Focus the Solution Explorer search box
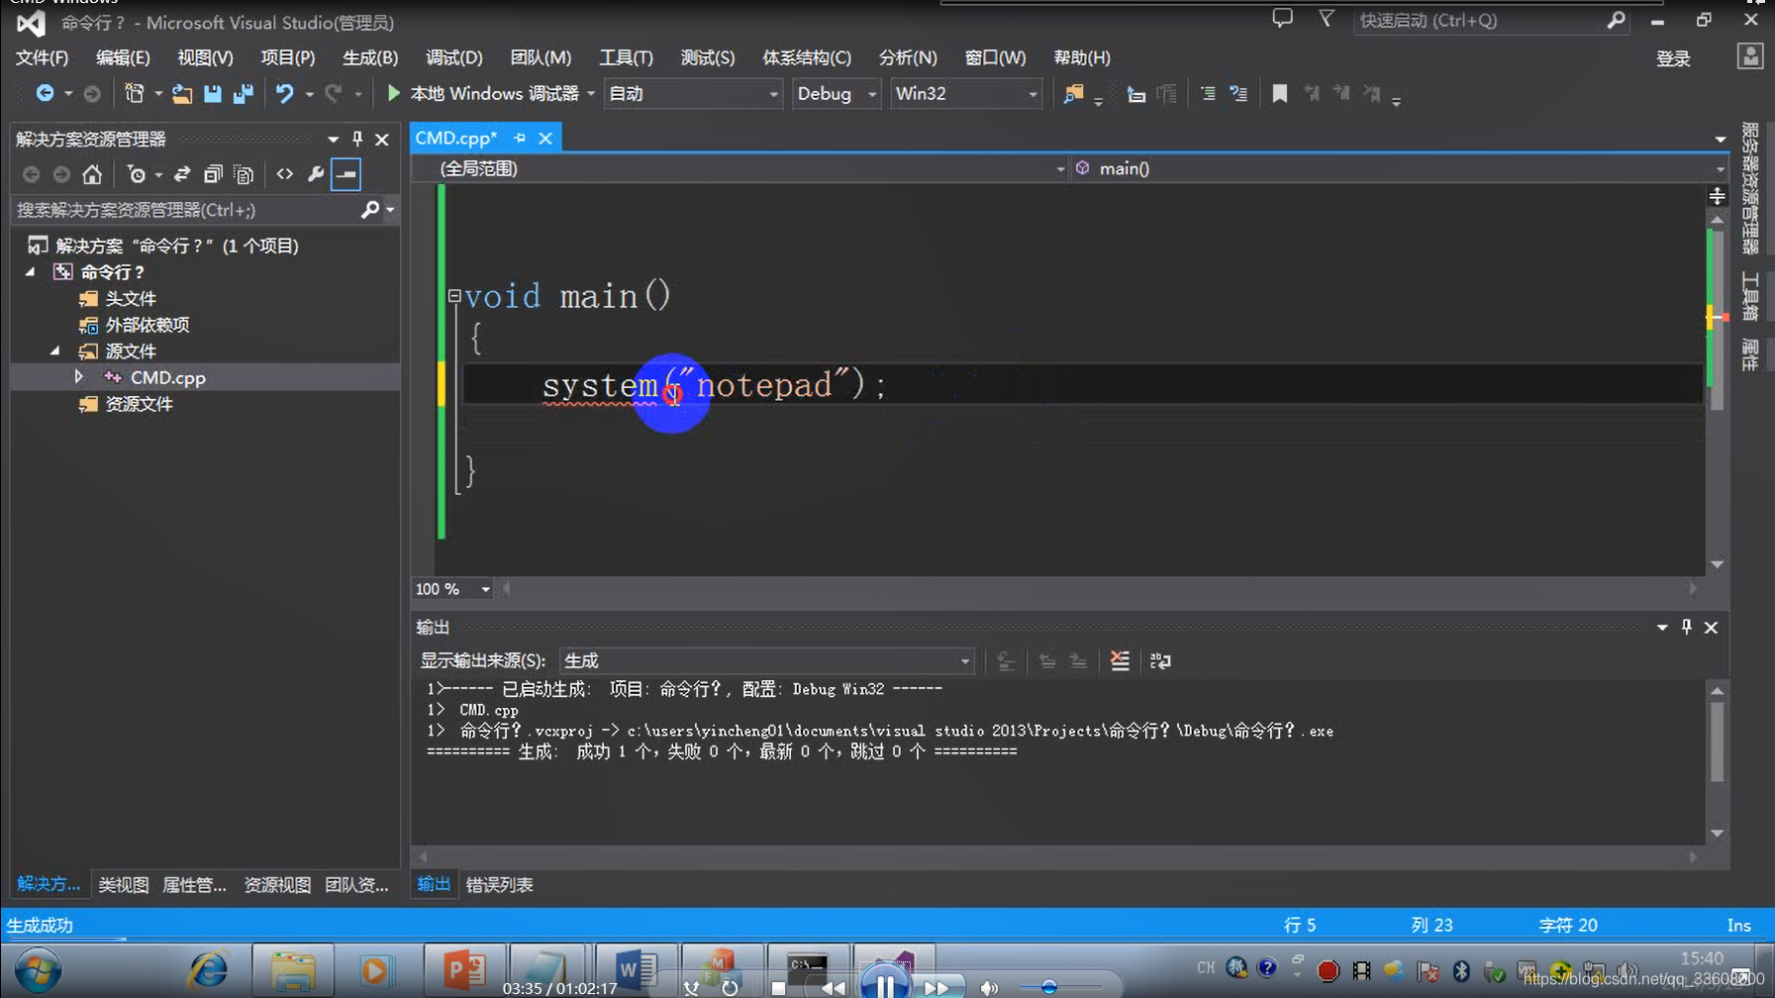Screen dimensions: 1775x998 (x=186, y=210)
